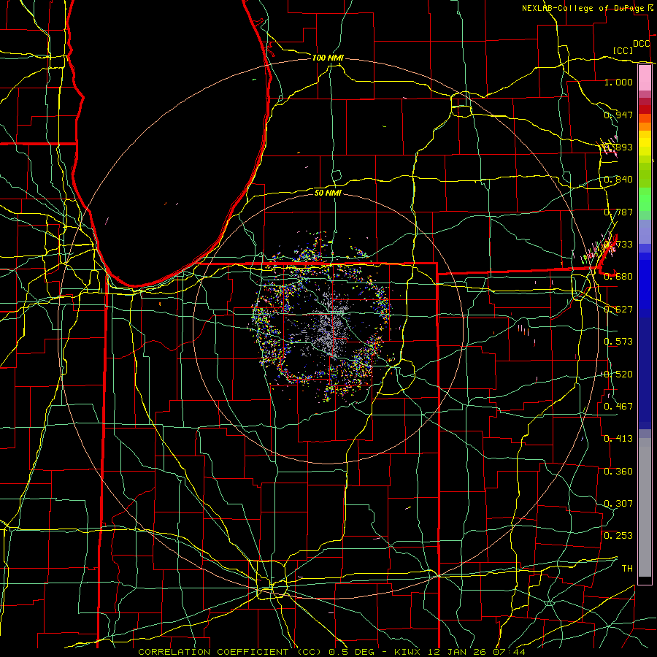
Task: Click the periwinkle segment of the color bar
Action: pos(645,231)
